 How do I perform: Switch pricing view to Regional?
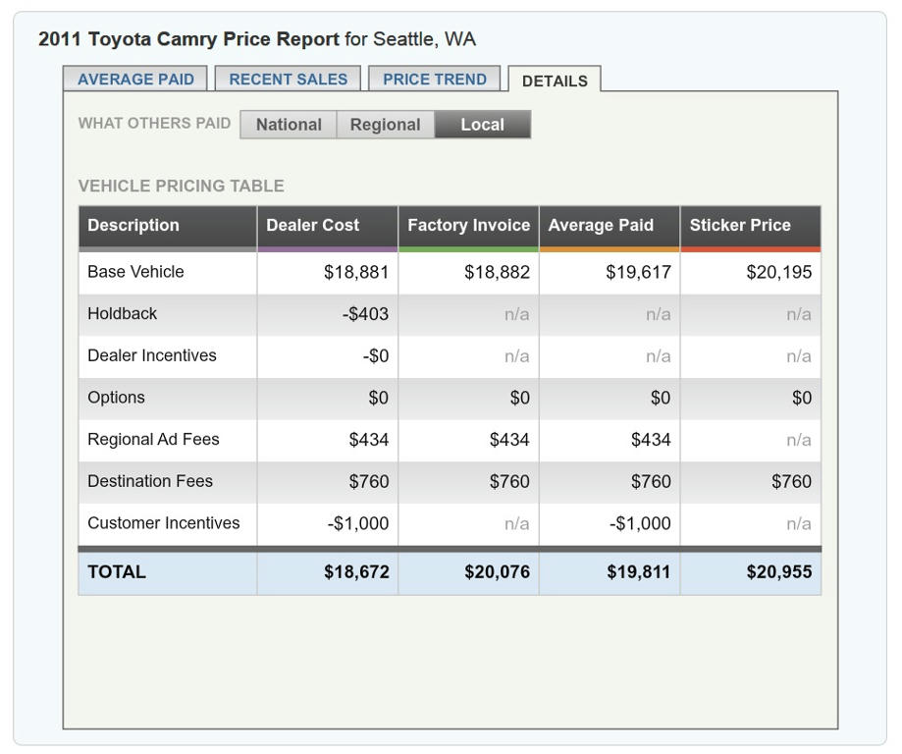[x=386, y=125]
